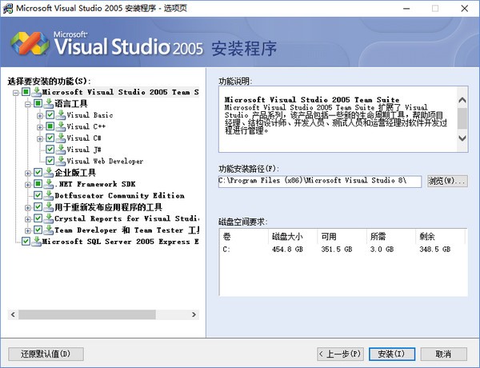Select the Visual Web Developer tree row
The image size is (480, 368).
click(x=105, y=161)
